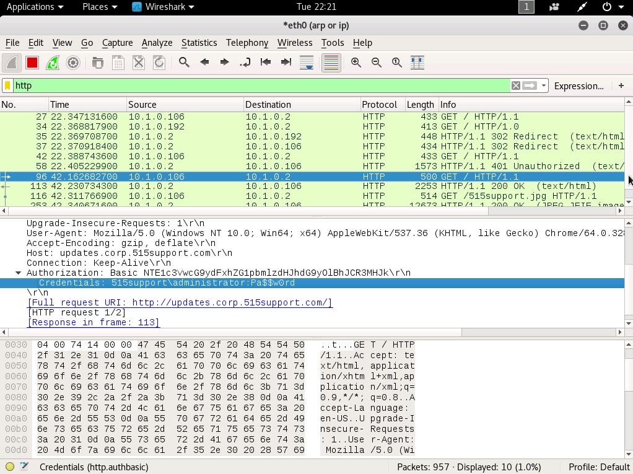Close this capture file icon
The image size is (633, 474).
(139, 63)
